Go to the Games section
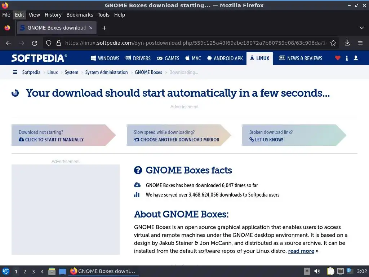Viewport: 369px width, 277px height. point(168,58)
